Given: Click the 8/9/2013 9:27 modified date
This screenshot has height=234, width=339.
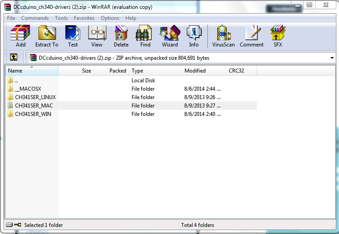Looking at the screenshot, I should (202, 106).
